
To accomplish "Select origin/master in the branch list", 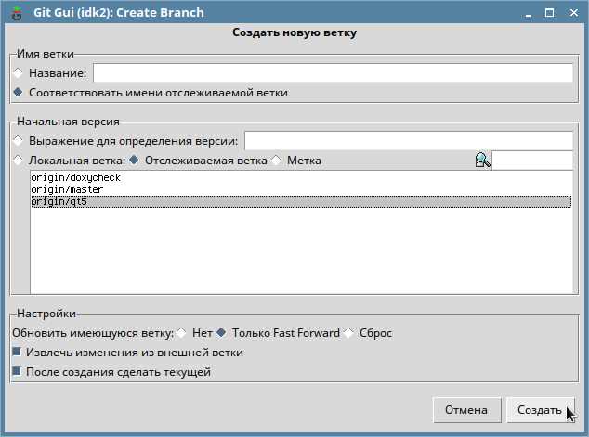I will point(301,189).
